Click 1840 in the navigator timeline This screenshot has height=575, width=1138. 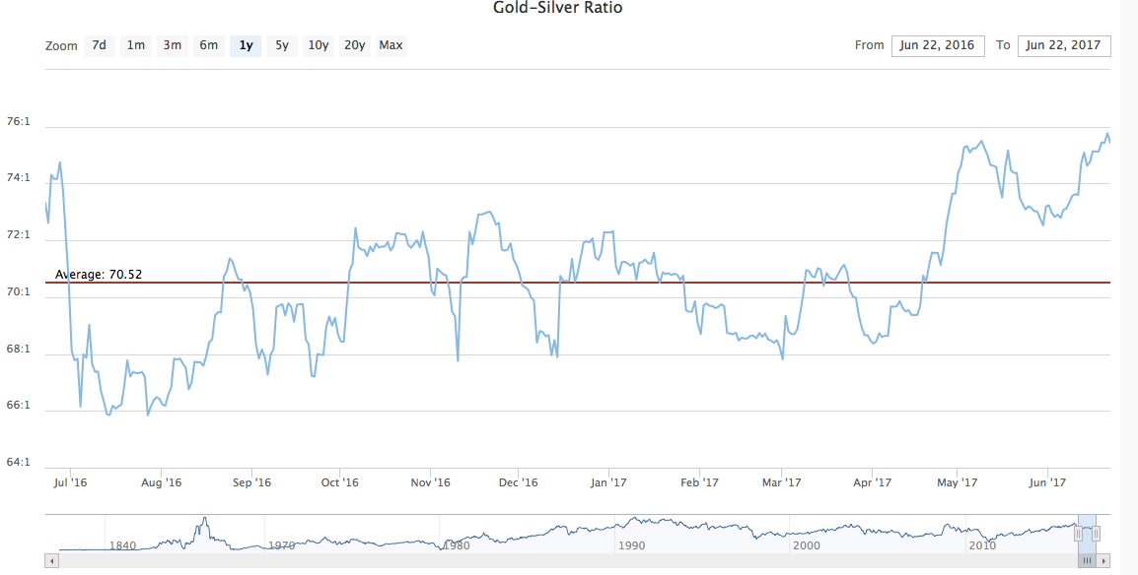(x=122, y=545)
